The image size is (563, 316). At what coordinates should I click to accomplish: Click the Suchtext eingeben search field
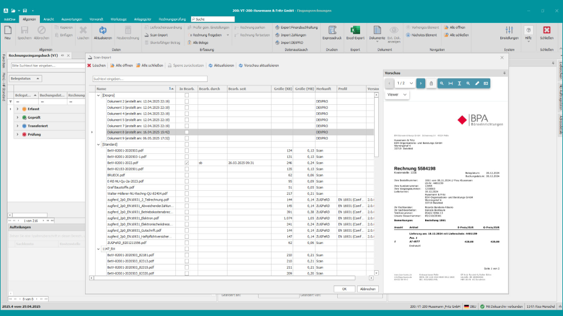pyautogui.click(x=150, y=78)
